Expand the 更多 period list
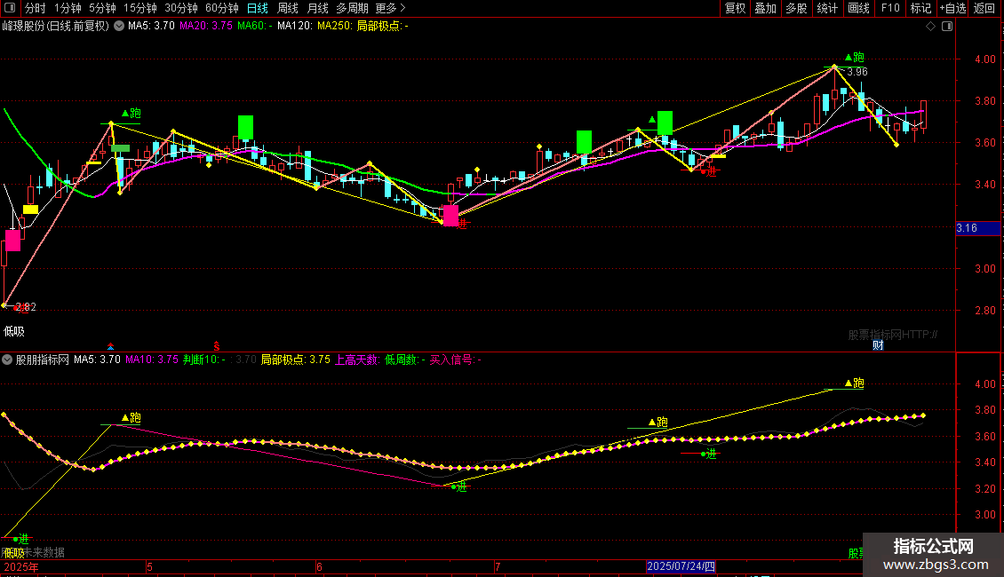 (391, 8)
